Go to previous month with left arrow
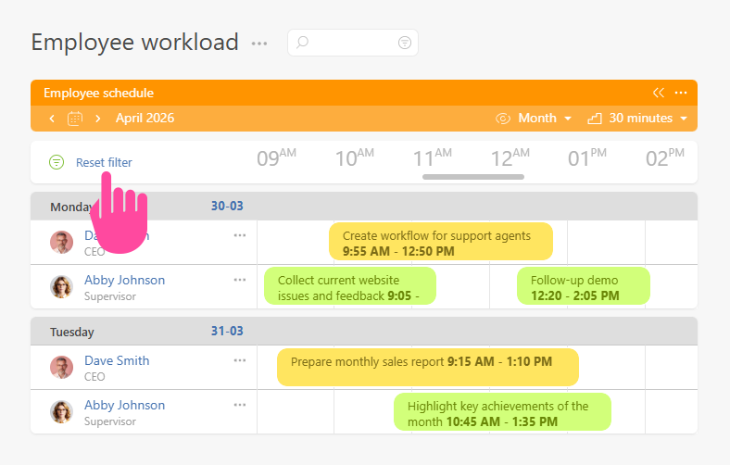This screenshot has height=465, width=730. click(52, 119)
